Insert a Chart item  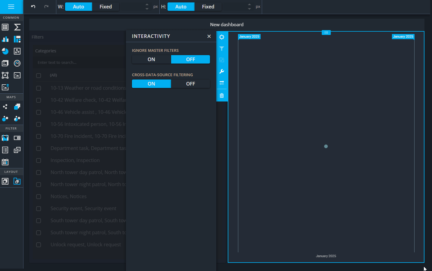coord(5,39)
